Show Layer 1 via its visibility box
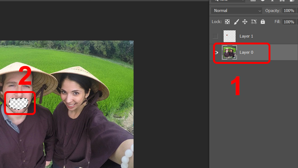 click(215, 36)
